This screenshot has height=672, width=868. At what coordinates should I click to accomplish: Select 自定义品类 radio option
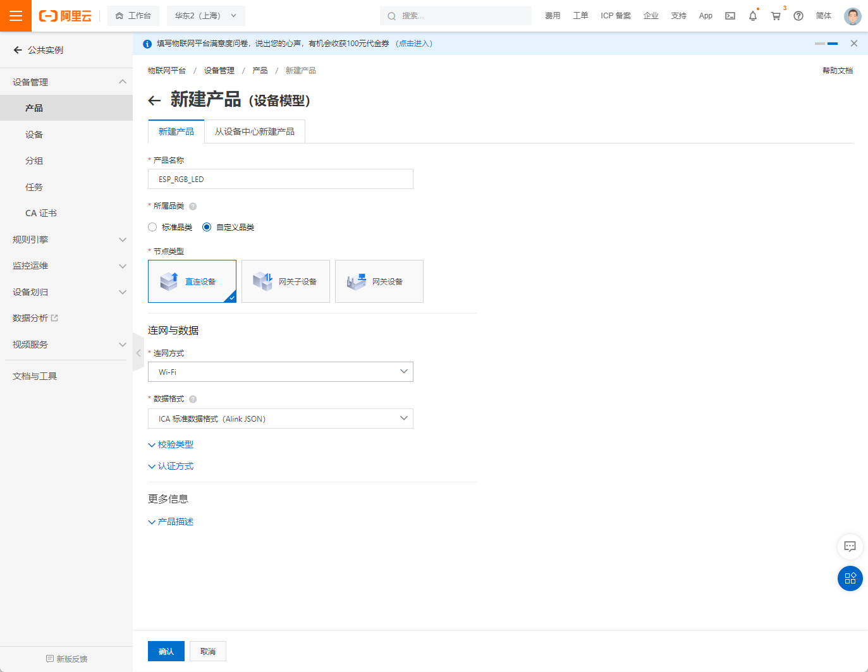click(x=206, y=227)
